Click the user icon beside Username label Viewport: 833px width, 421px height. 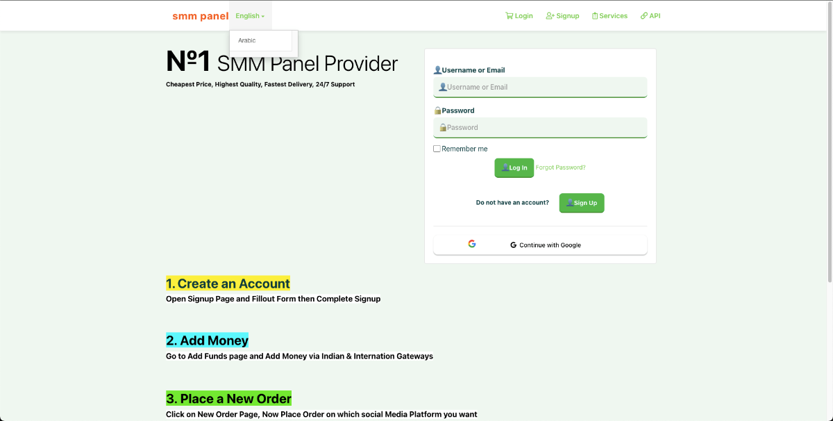(x=437, y=70)
